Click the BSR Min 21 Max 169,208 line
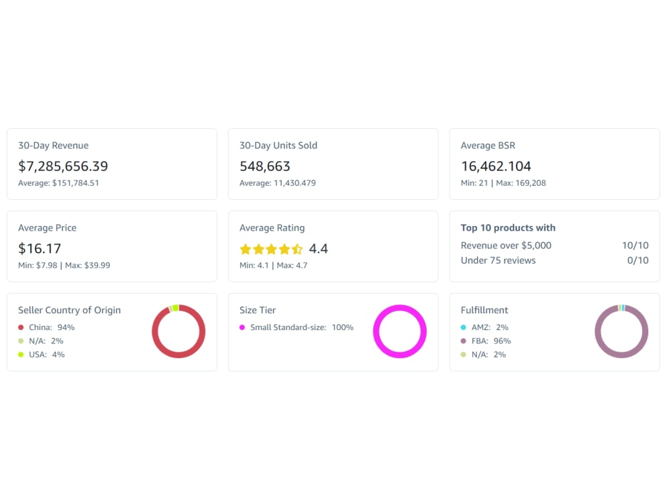 (503, 183)
